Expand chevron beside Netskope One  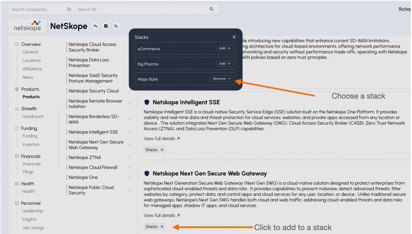(130, 177)
